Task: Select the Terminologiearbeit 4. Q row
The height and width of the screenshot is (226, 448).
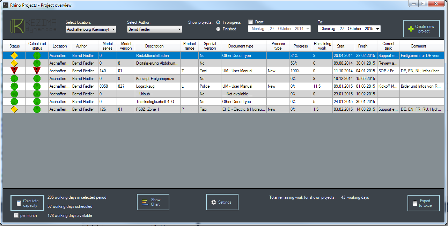Action: tap(157, 102)
